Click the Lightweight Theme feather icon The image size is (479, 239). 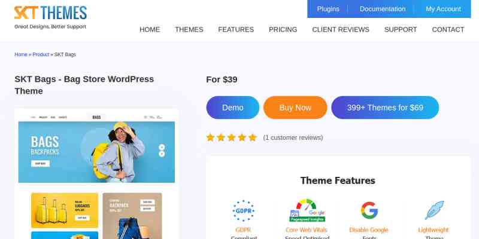coord(433,210)
